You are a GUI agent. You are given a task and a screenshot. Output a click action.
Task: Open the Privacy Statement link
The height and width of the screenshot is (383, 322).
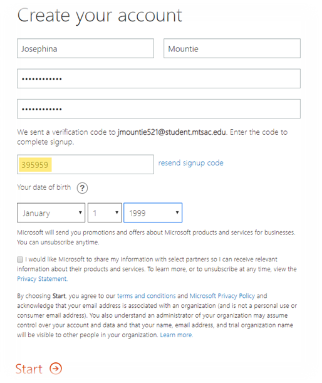[42, 279]
